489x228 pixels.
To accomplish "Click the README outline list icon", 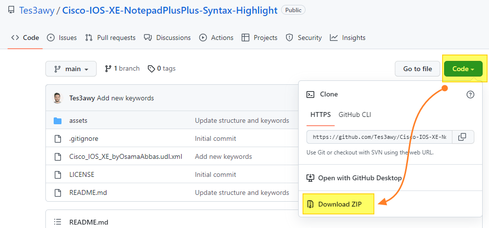I will pyautogui.click(x=58, y=222).
